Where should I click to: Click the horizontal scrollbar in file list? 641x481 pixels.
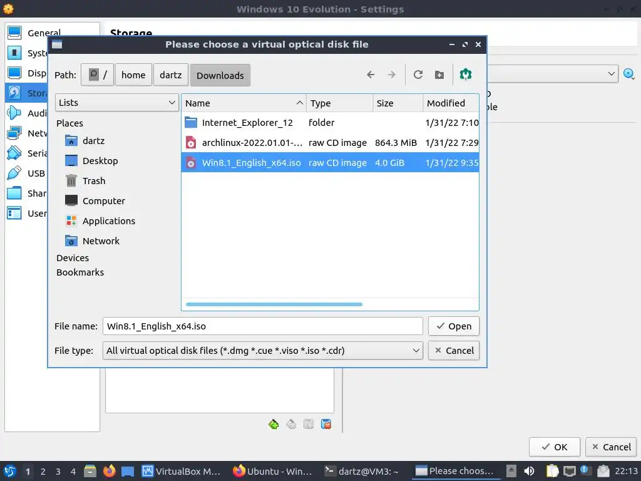pos(274,304)
